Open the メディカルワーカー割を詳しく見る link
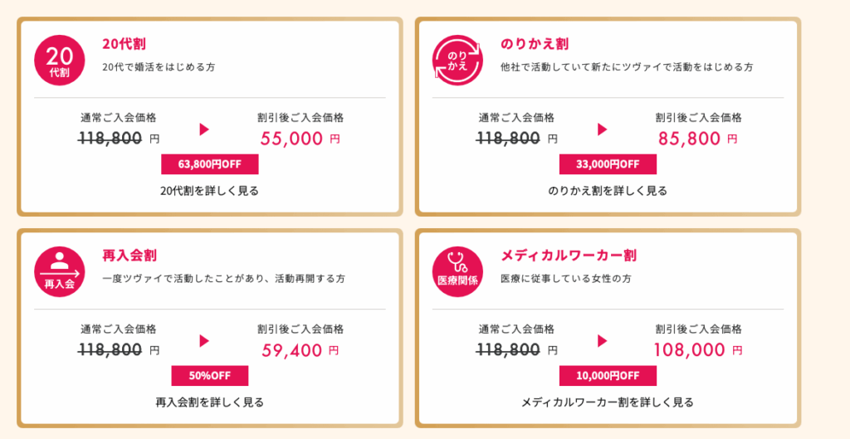This screenshot has width=850, height=439. point(608,402)
